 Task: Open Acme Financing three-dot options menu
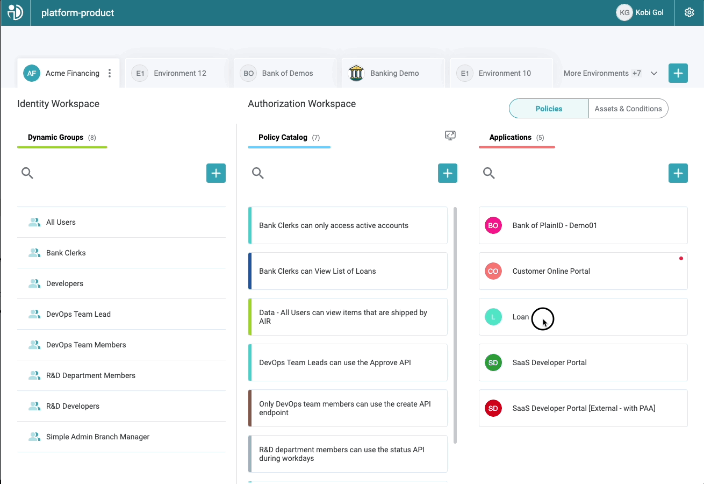point(110,73)
